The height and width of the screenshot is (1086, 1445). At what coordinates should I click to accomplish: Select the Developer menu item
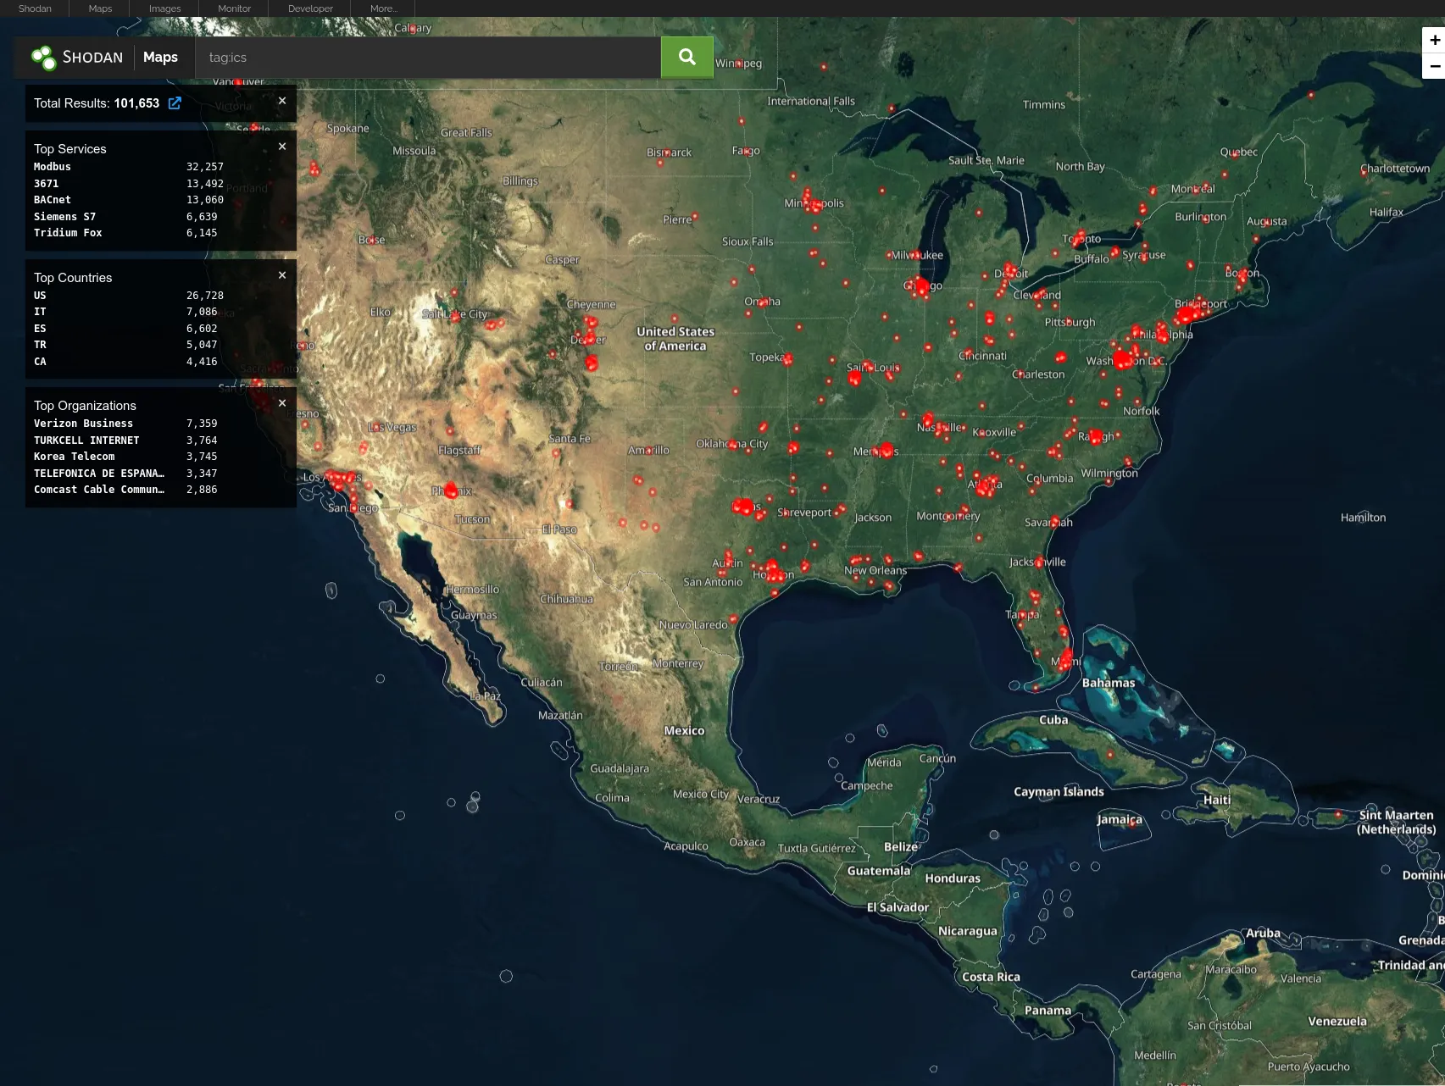[x=308, y=8]
